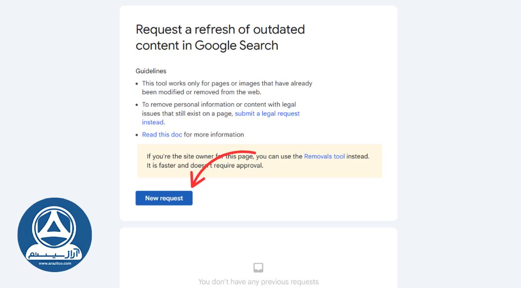521x288 pixels.
Task: Click the blue New request button
Action: click(x=164, y=198)
